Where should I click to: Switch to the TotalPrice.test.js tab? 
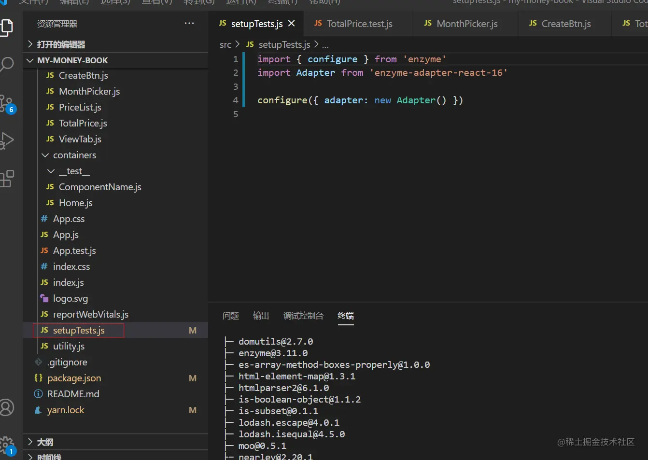coord(359,24)
